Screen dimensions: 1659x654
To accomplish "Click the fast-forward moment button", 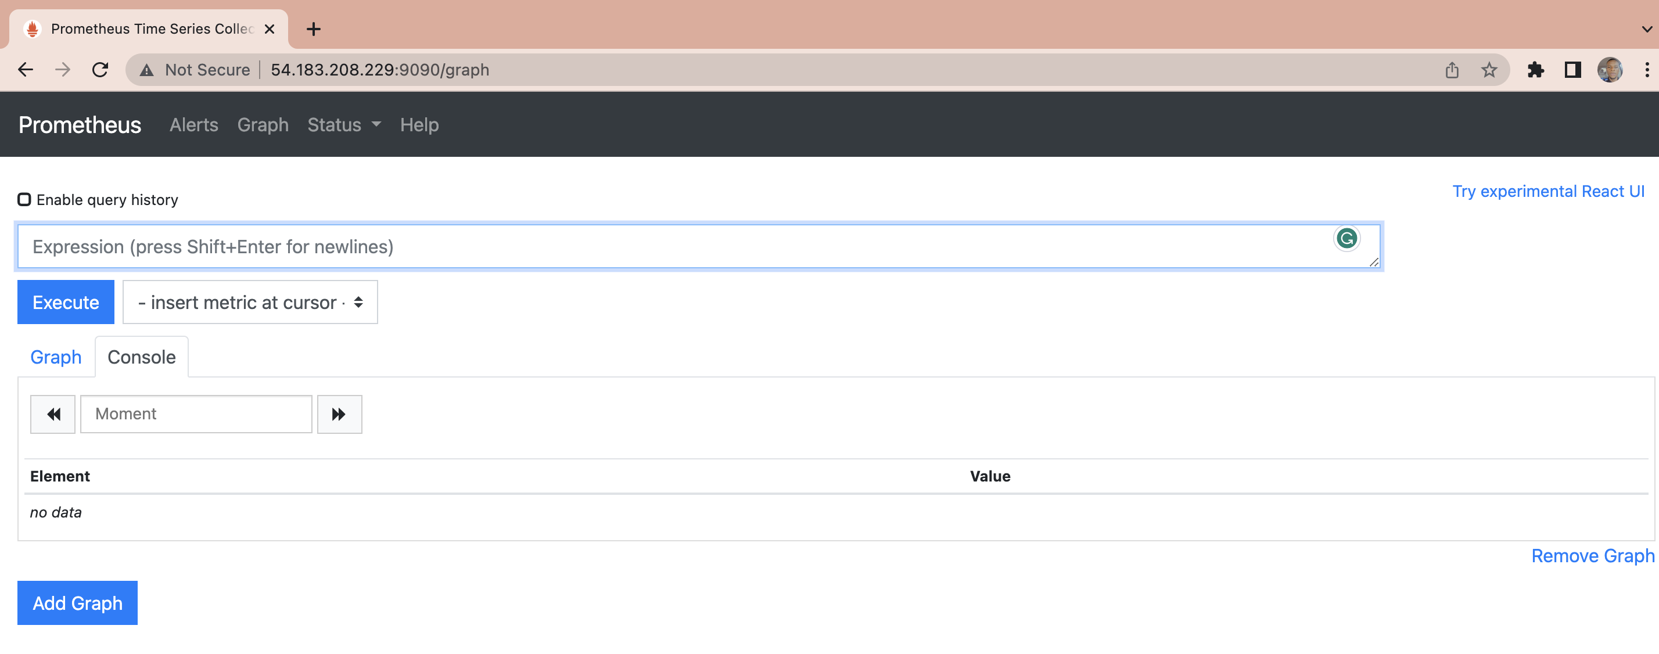I will coord(339,414).
